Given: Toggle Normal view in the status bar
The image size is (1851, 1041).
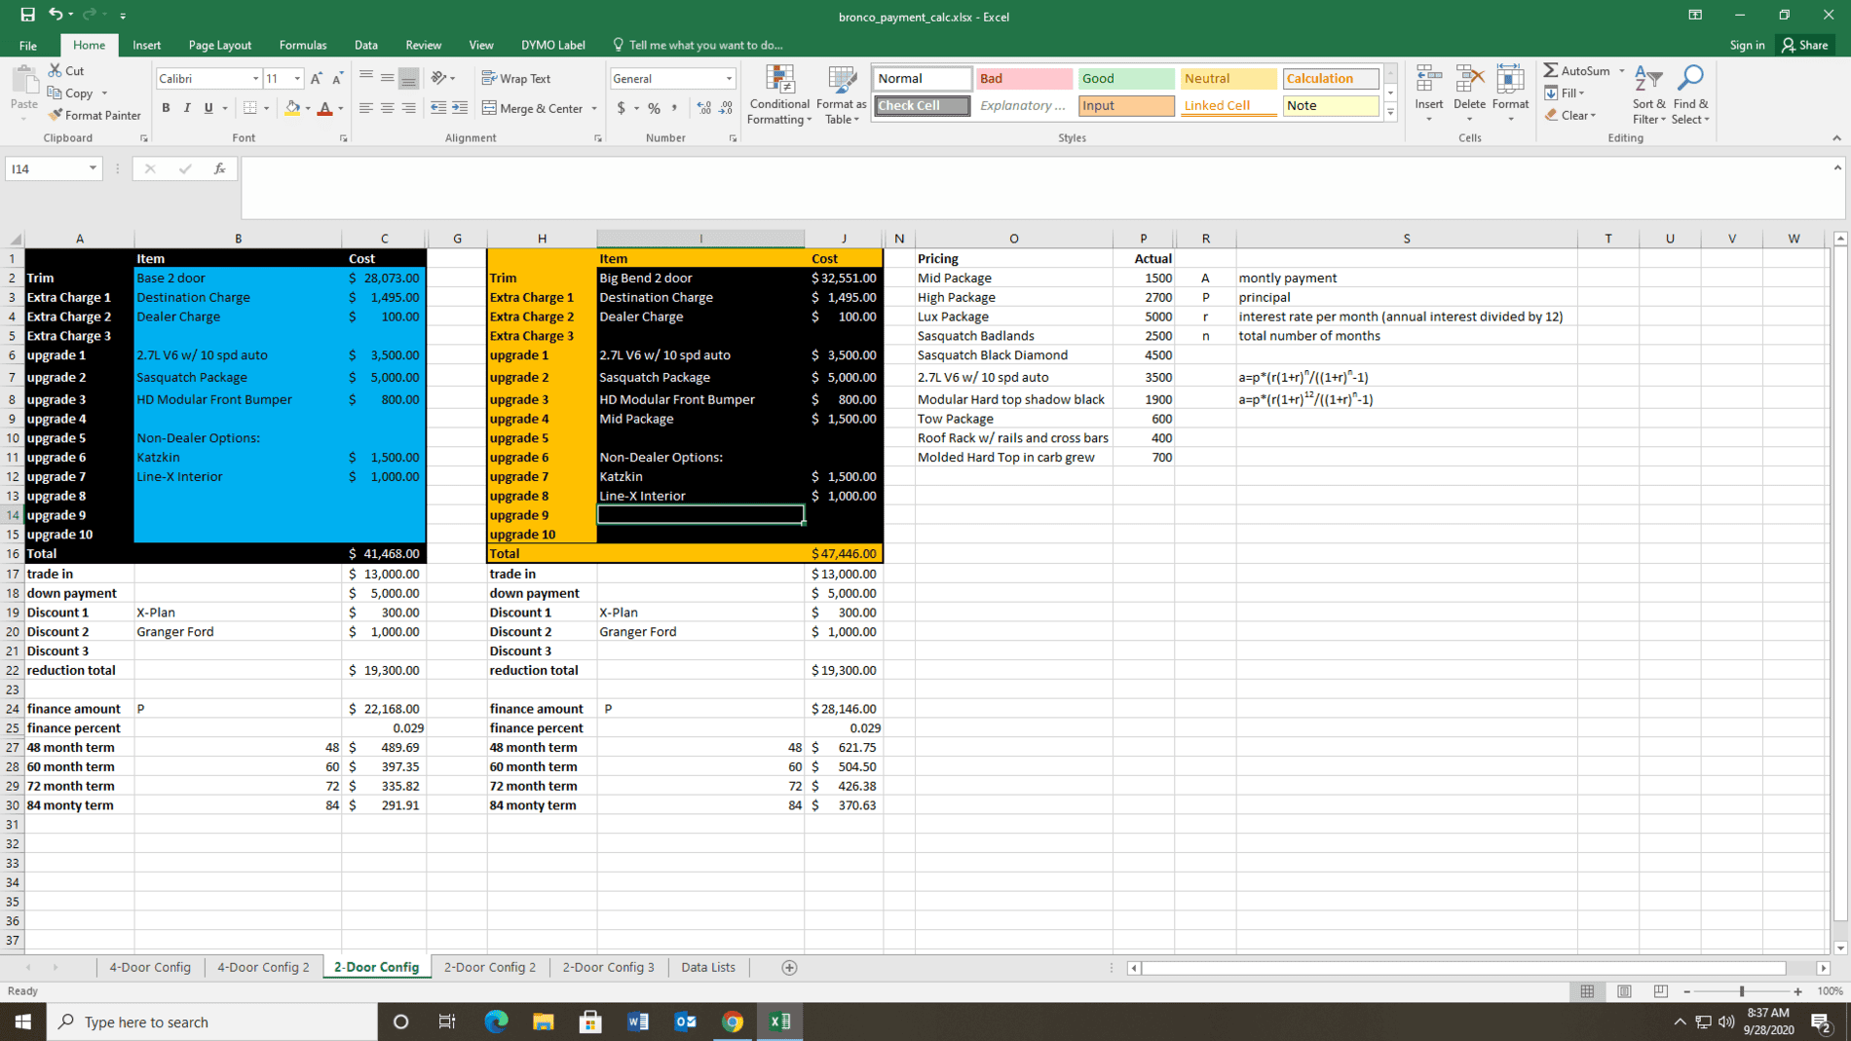Looking at the screenshot, I should (1587, 991).
